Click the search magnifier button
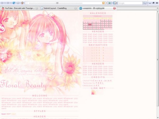 (144, 3)
